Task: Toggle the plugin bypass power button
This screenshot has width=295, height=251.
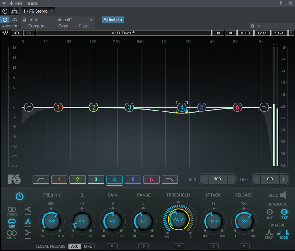Action: click(5, 20)
